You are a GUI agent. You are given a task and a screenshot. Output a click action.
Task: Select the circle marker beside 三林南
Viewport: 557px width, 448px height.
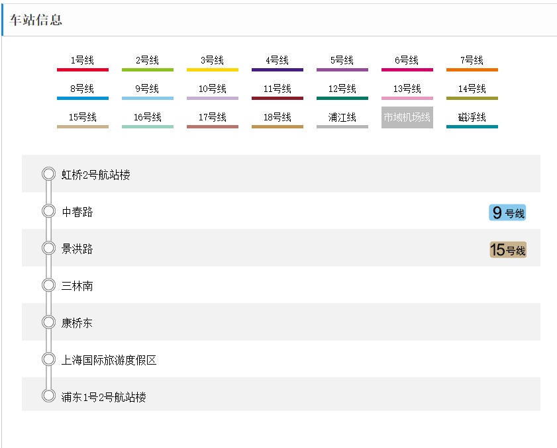48,285
